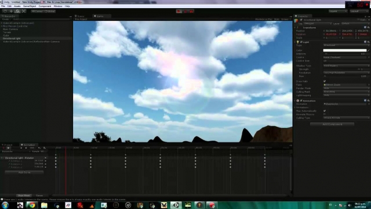Switch to the Scene tab
Viewport: 371px width, 209px height.
[x=80, y=16]
